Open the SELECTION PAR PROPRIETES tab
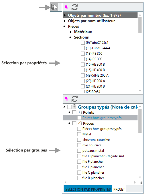The image size is (145, 195). pos(88,189)
